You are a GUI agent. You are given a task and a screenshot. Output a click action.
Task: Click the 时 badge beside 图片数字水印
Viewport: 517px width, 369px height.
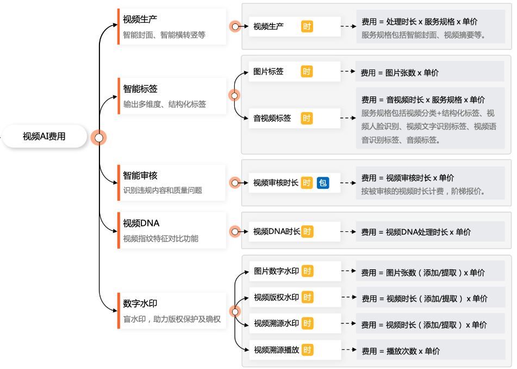click(x=307, y=271)
